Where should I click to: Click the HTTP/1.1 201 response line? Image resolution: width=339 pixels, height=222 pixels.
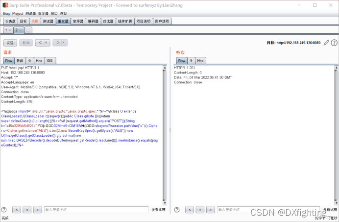click(184, 68)
